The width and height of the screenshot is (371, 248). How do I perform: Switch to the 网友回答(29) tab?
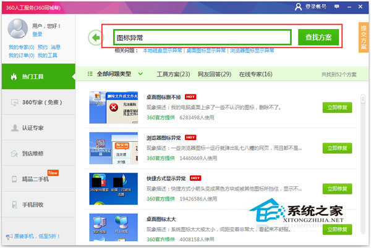[x=214, y=74]
